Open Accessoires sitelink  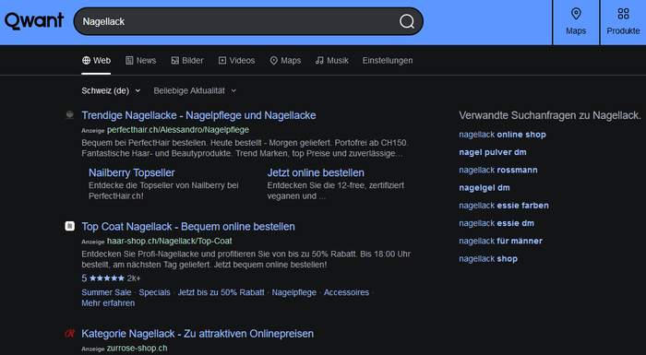point(346,292)
